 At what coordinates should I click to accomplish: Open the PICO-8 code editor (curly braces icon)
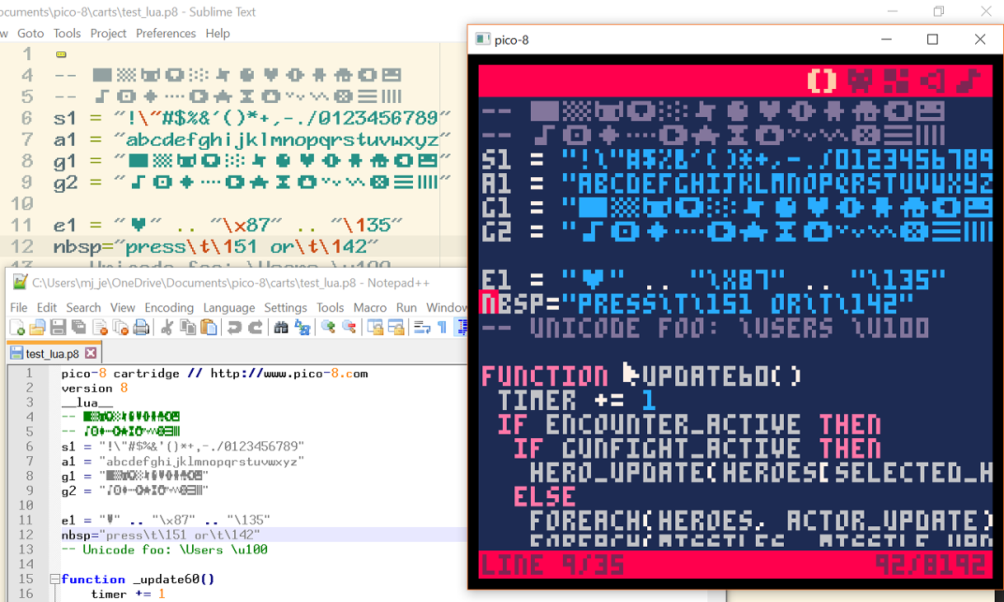pos(822,82)
